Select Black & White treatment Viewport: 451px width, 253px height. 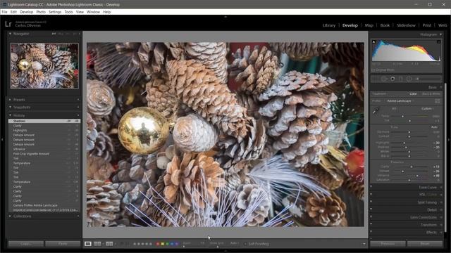tap(431, 93)
